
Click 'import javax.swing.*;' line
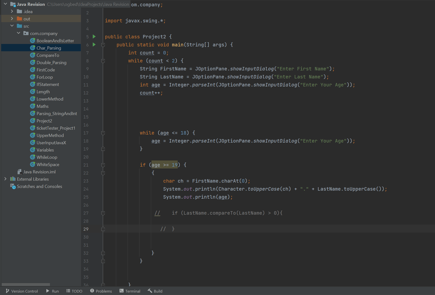click(x=135, y=21)
